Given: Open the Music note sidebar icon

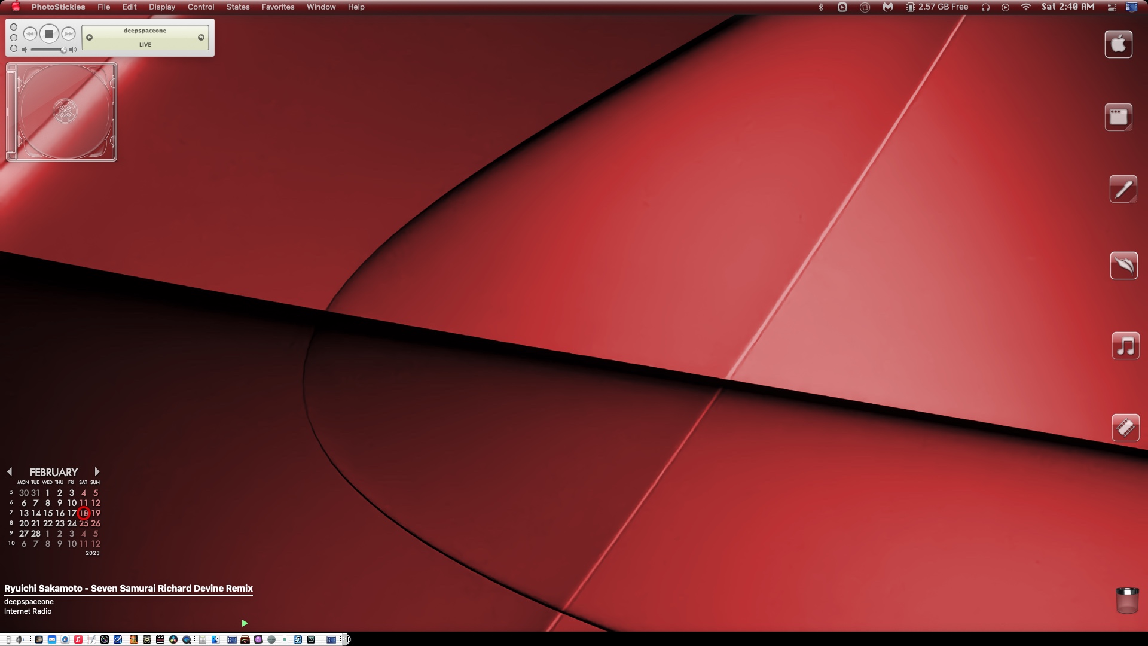Looking at the screenshot, I should click(1125, 346).
